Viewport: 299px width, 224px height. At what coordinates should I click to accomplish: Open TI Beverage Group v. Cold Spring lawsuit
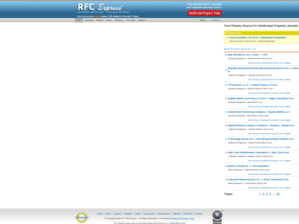click(261, 139)
